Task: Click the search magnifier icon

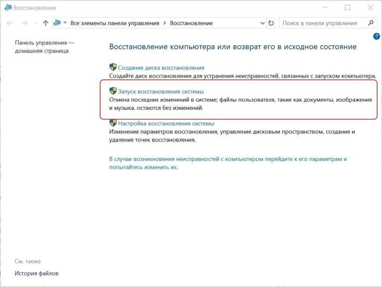Action: pos(371,23)
